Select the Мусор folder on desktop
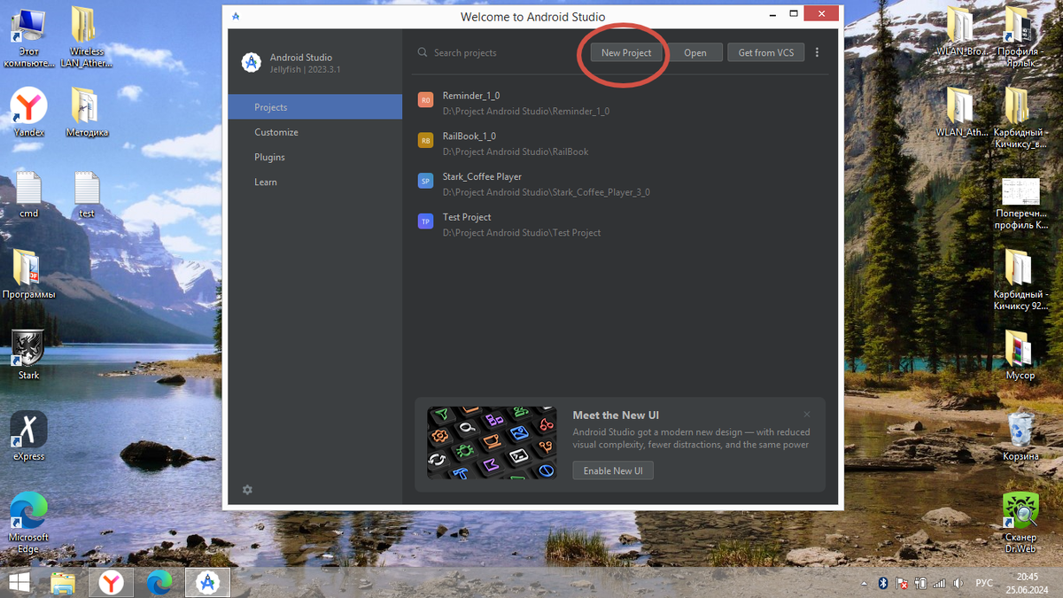Viewport: 1063px width, 598px height. pyautogui.click(x=1020, y=356)
